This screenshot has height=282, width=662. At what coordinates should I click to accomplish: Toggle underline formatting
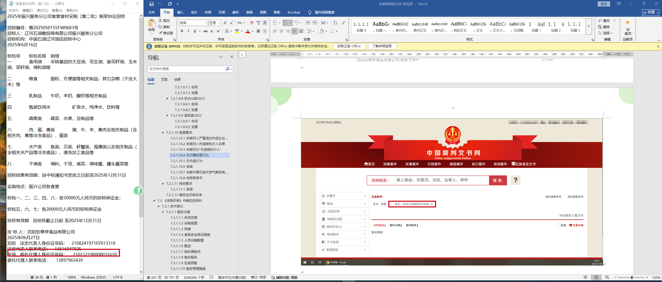click(x=195, y=31)
